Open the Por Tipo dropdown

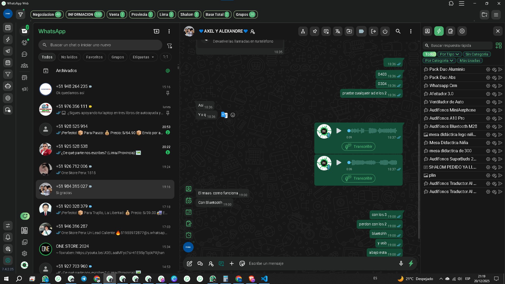pos(449,54)
